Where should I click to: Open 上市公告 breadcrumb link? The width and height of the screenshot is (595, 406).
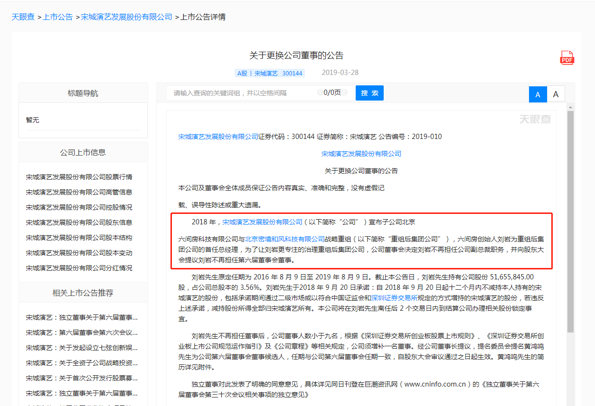click(58, 17)
